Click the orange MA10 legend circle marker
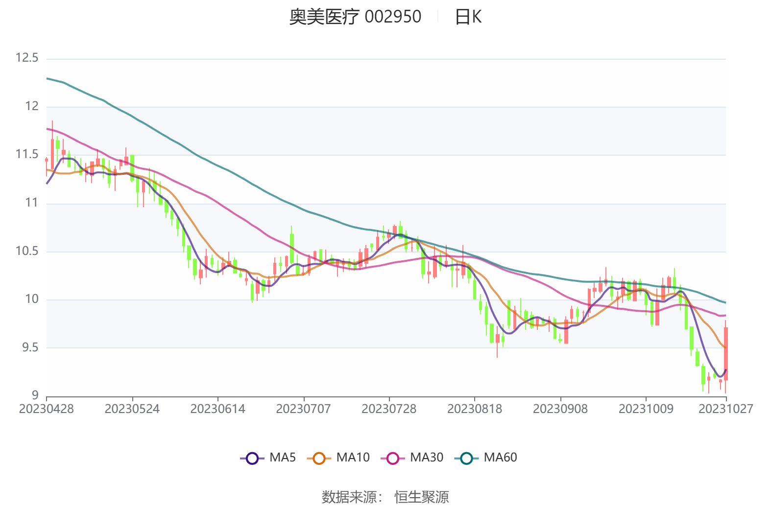The width and height of the screenshot is (771, 506). coord(319,458)
